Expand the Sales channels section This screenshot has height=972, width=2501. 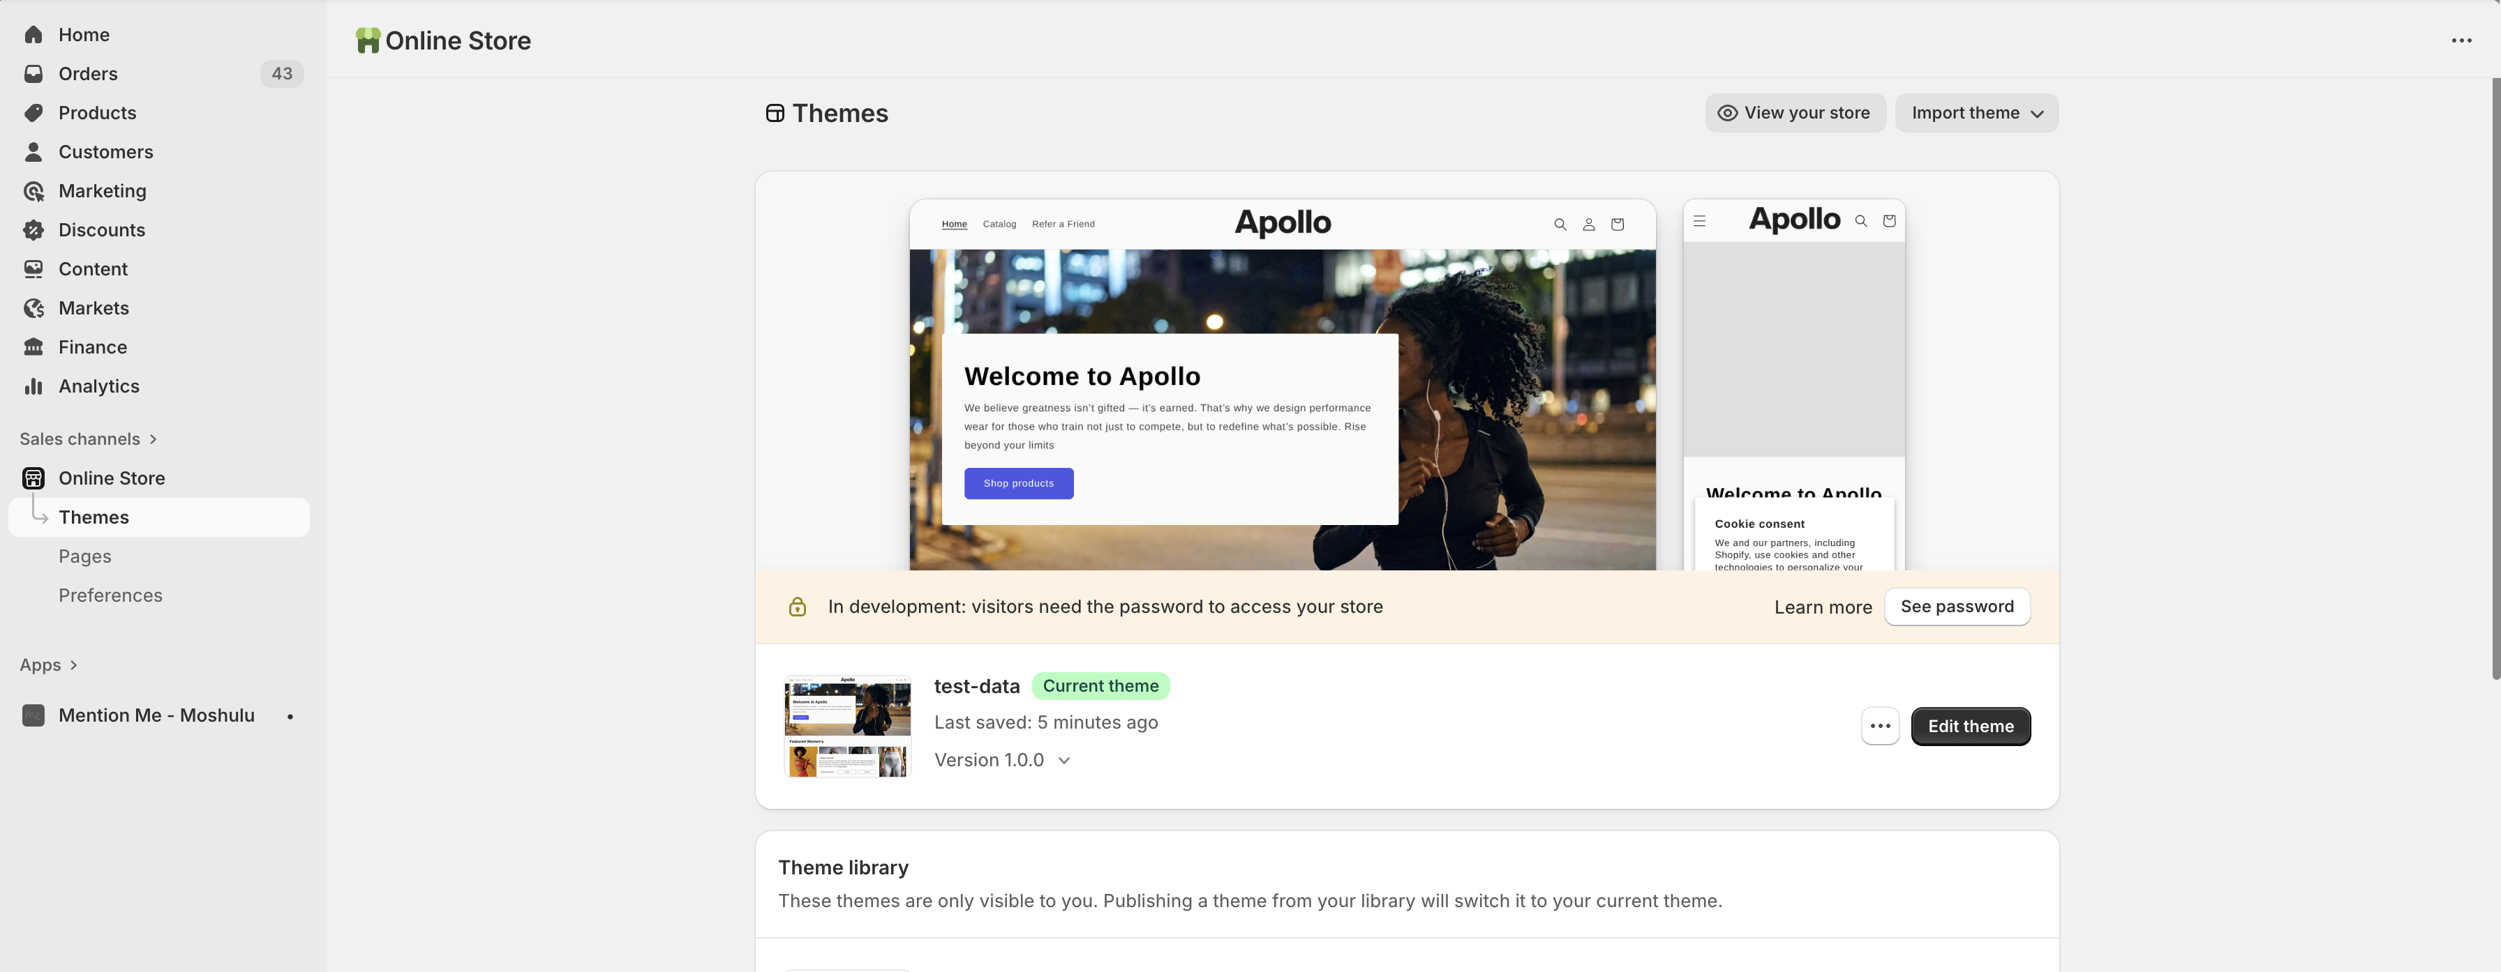(87, 439)
